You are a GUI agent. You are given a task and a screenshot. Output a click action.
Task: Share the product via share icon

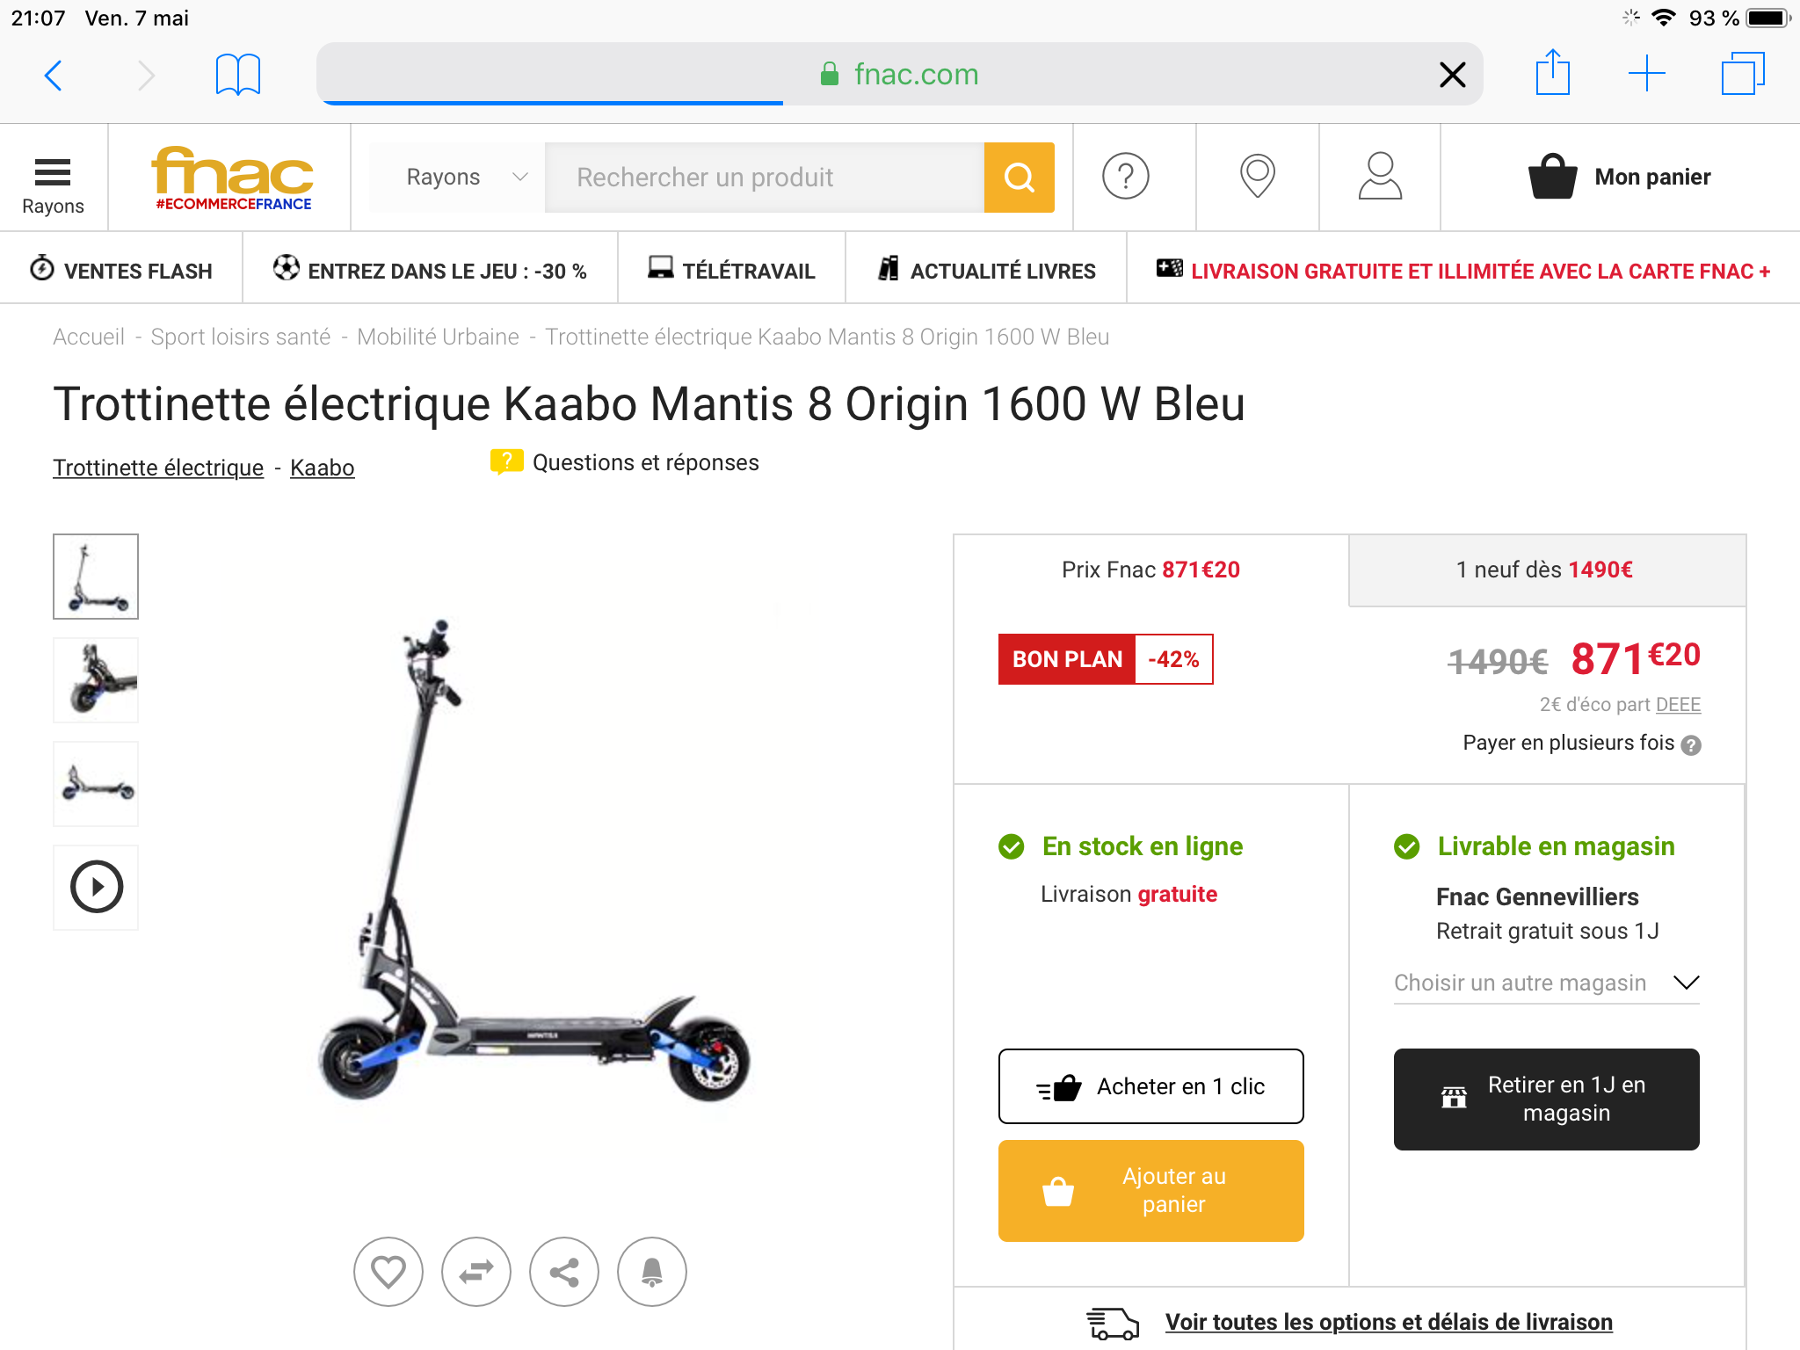[x=563, y=1272]
